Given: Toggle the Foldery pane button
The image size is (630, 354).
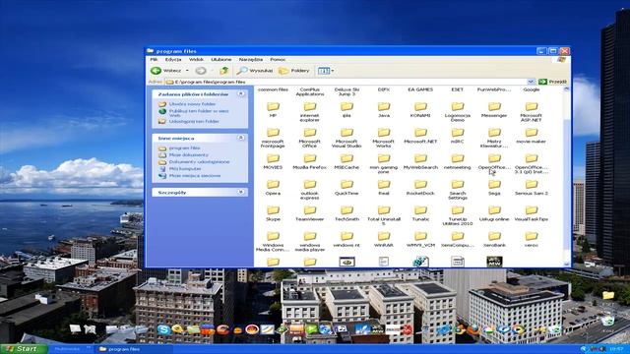Looking at the screenshot, I should 294,71.
